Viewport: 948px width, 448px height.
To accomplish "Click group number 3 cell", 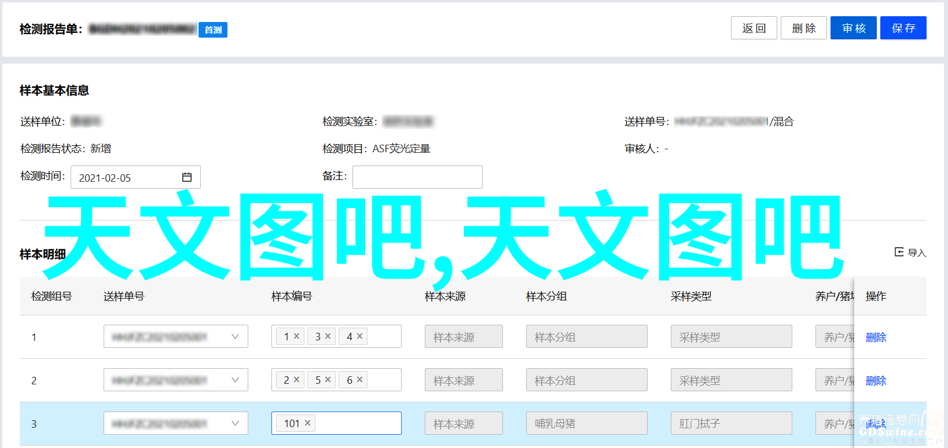I will (x=34, y=424).
